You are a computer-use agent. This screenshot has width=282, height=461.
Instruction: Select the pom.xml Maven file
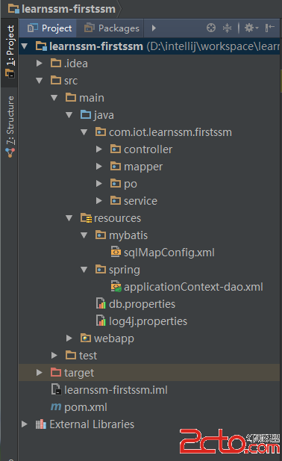pyautogui.click(x=79, y=407)
